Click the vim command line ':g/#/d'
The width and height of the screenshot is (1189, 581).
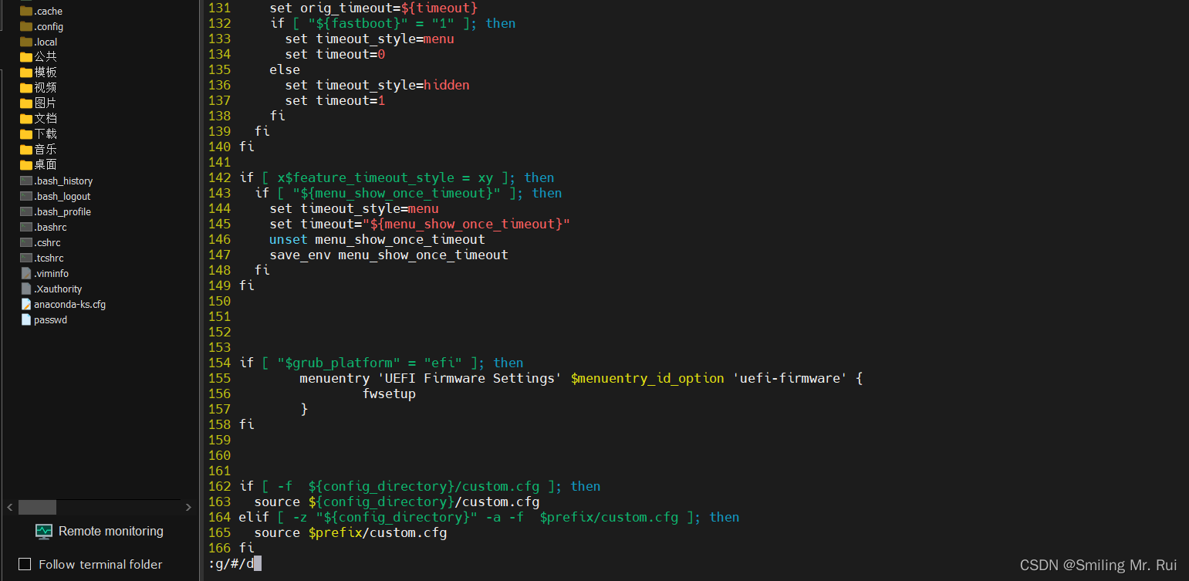[231, 563]
